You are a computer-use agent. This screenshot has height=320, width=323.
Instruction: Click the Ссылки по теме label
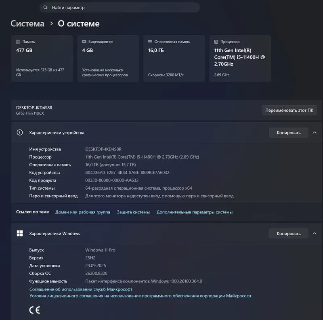33,212
